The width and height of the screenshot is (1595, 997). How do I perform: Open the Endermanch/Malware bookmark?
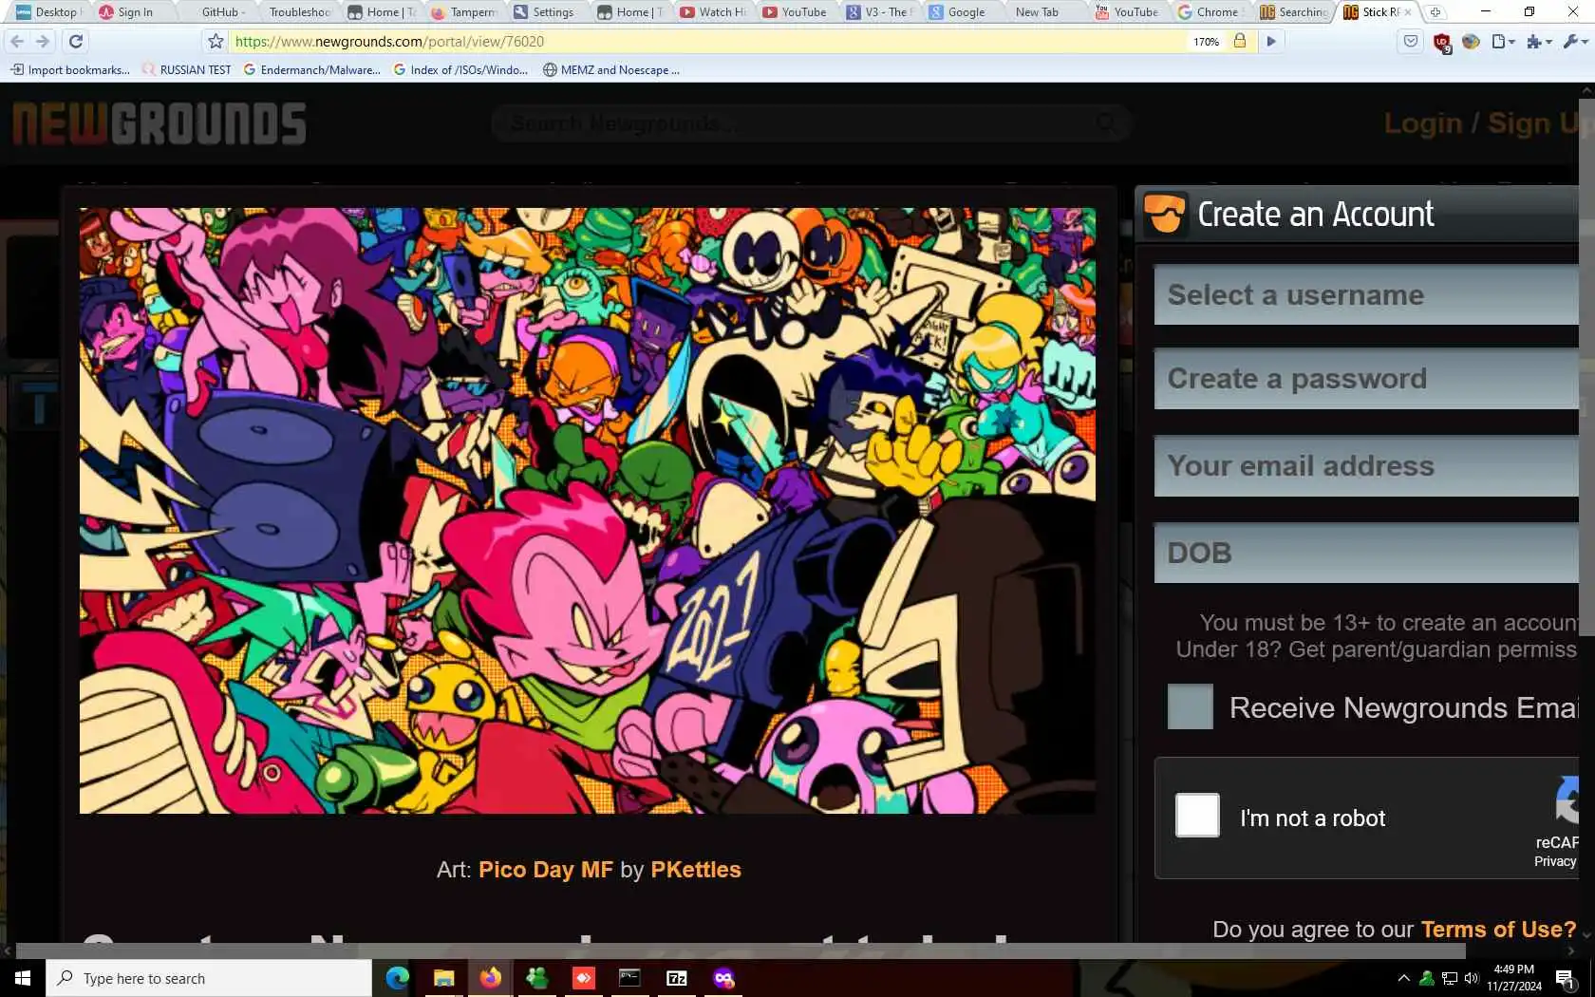[311, 69]
